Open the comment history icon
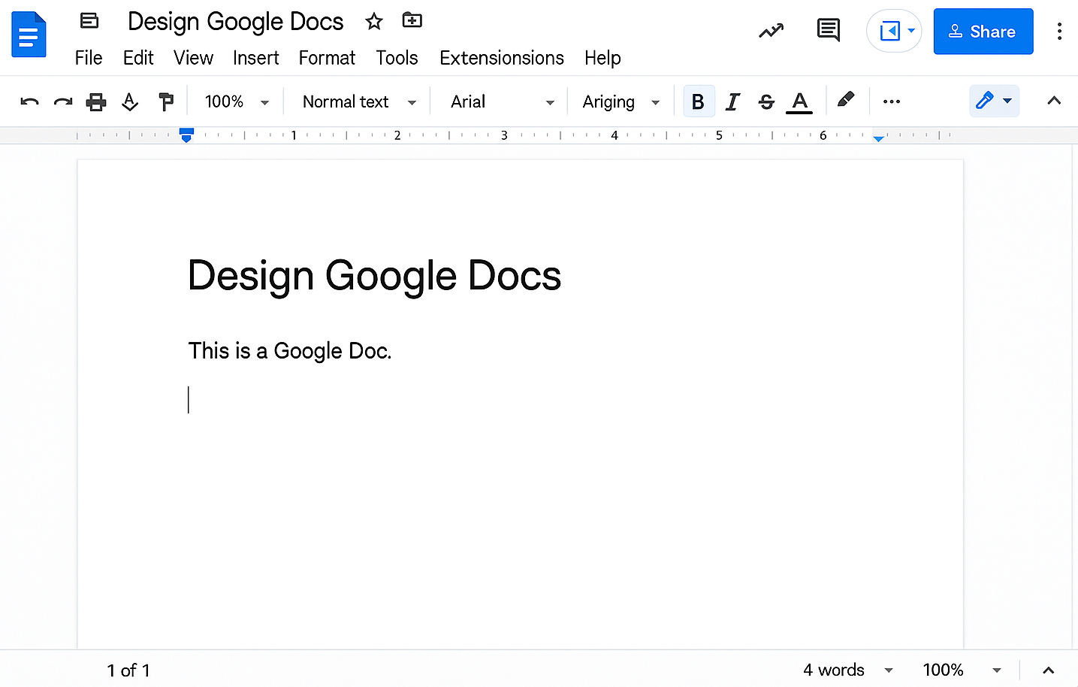This screenshot has height=687, width=1078. (x=828, y=30)
